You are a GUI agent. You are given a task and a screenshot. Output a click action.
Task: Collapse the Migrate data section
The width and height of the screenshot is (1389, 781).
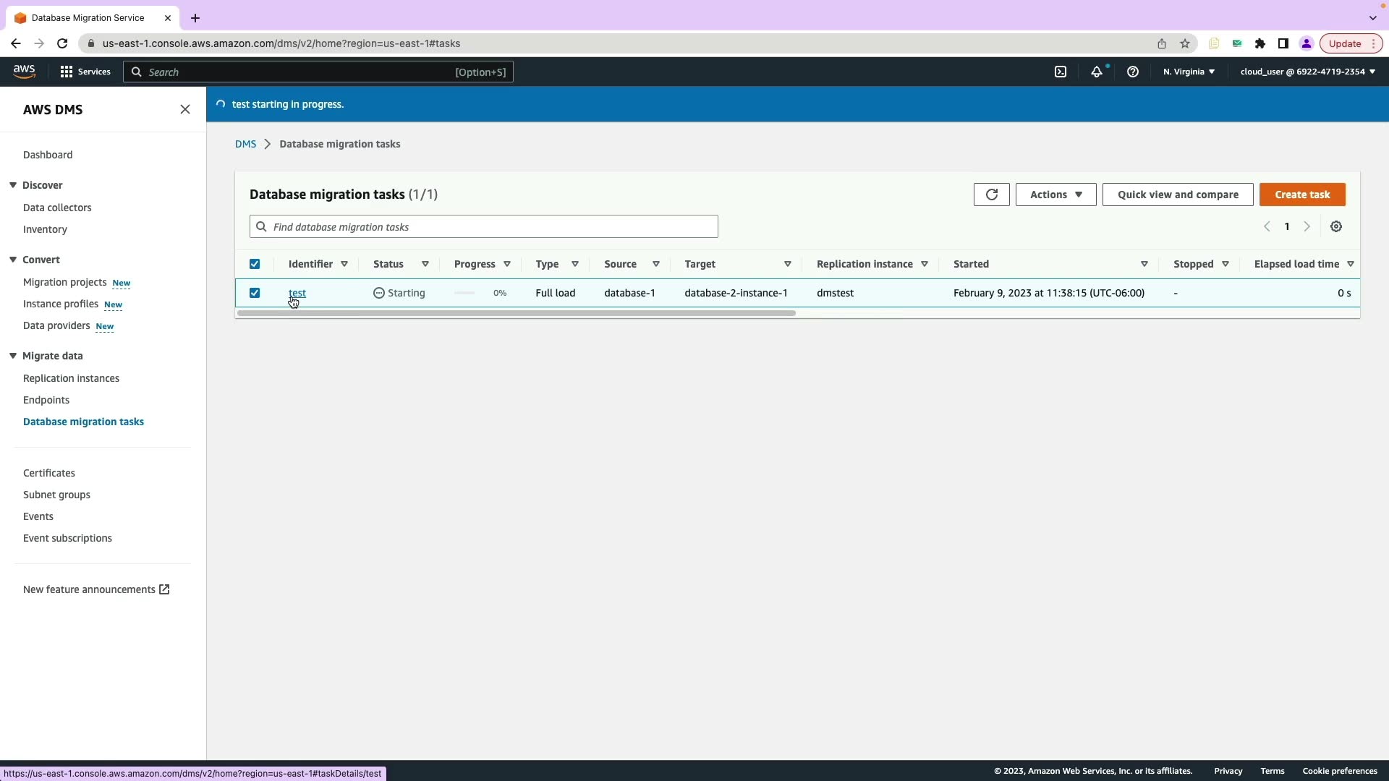pos(13,356)
